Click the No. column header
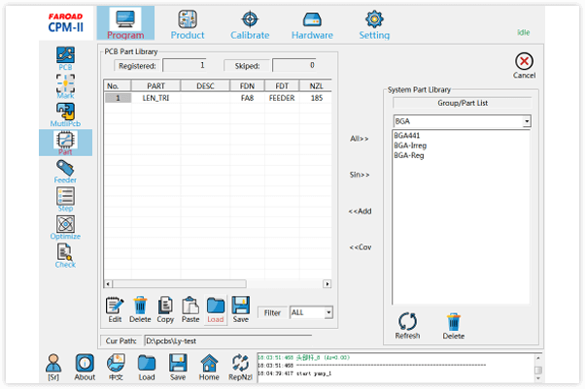 tap(118, 86)
